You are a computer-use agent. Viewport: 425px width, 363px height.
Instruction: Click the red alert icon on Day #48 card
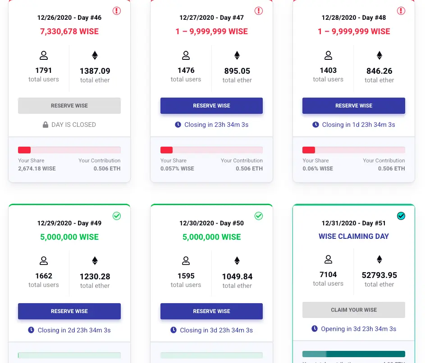tap(401, 11)
